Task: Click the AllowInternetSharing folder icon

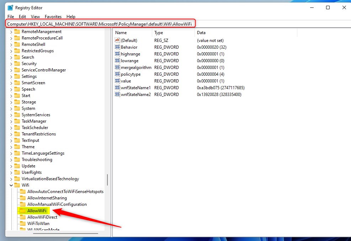Action: click(x=23, y=198)
